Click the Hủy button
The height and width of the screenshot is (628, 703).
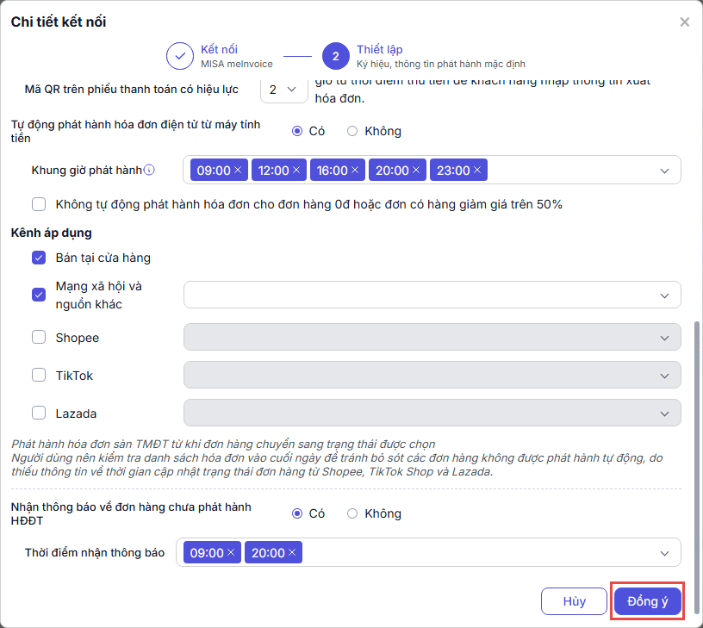click(x=575, y=601)
